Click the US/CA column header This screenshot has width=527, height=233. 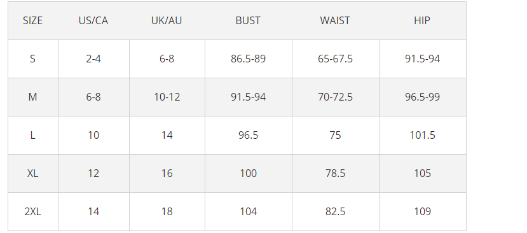(x=93, y=21)
